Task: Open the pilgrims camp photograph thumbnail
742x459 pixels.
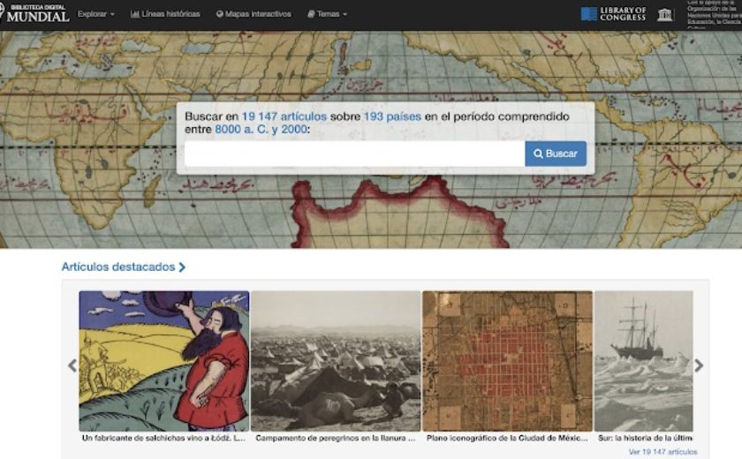Action: click(336, 361)
